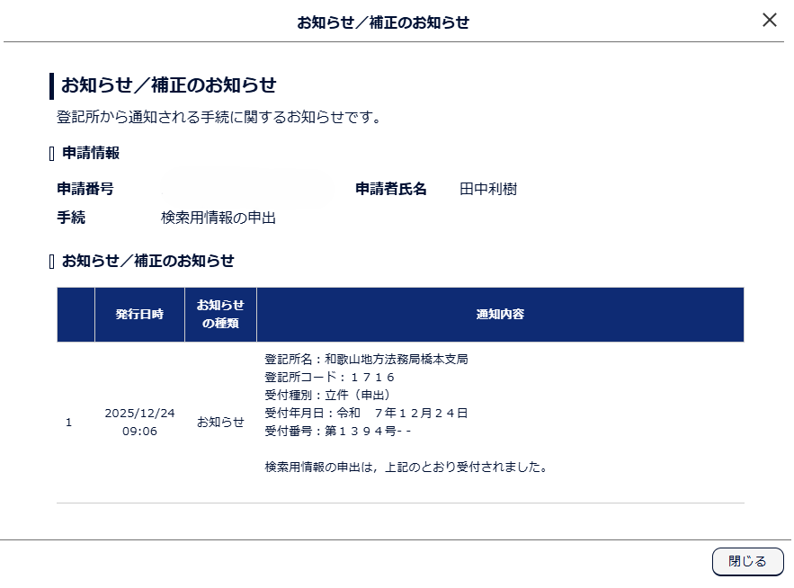Click the お知らせ type cell in row 1

pyautogui.click(x=220, y=423)
